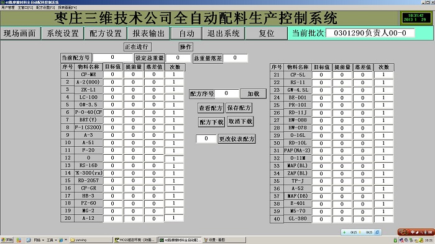This screenshot has height=244, width=435.
Task: Select the RD-2057 material name cell
Action: pos(88,180)
